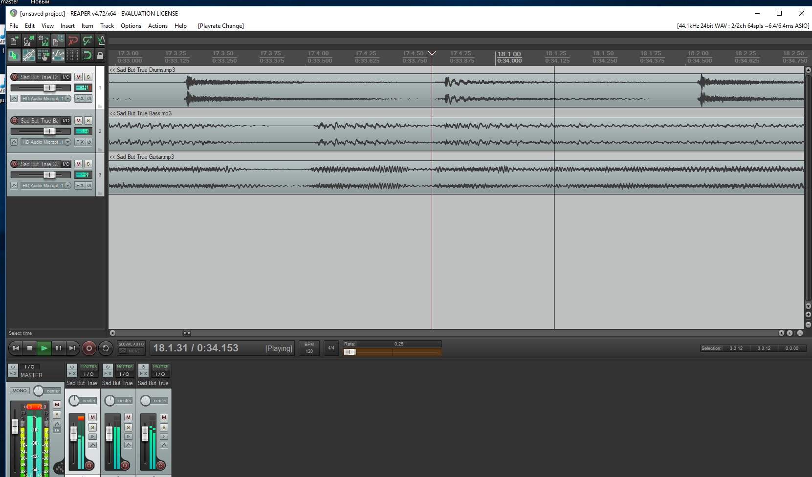This screenshot has height=477, width=812.
Task: Go to project end in transport
Action: [x=72, y=348]
